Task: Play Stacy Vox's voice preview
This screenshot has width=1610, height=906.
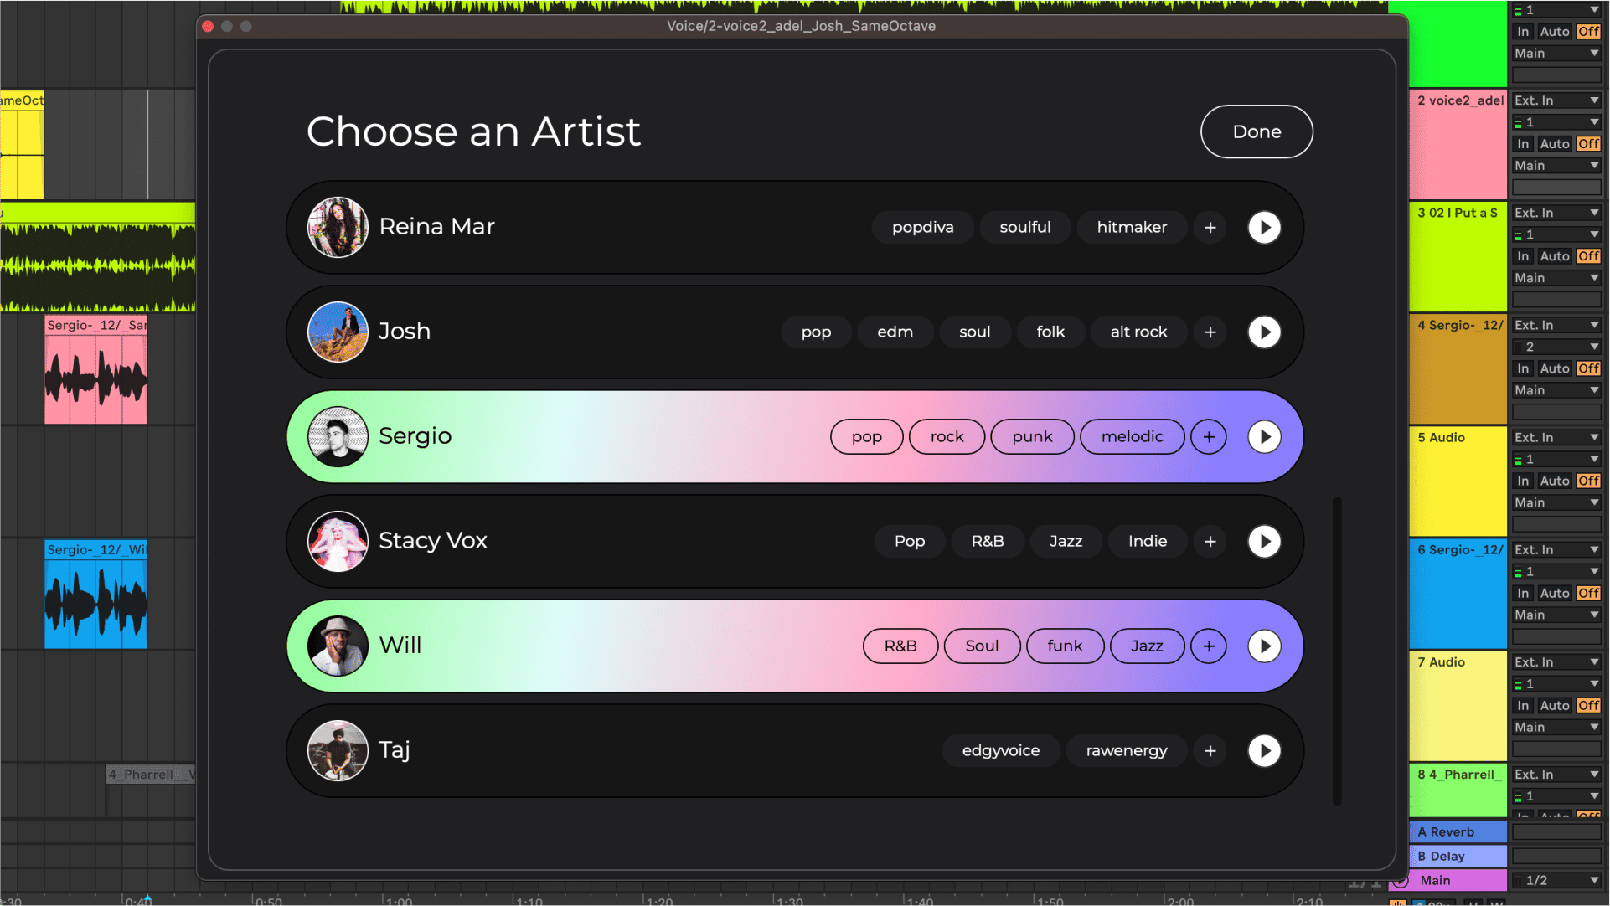Action: [x=1264, y=541]
